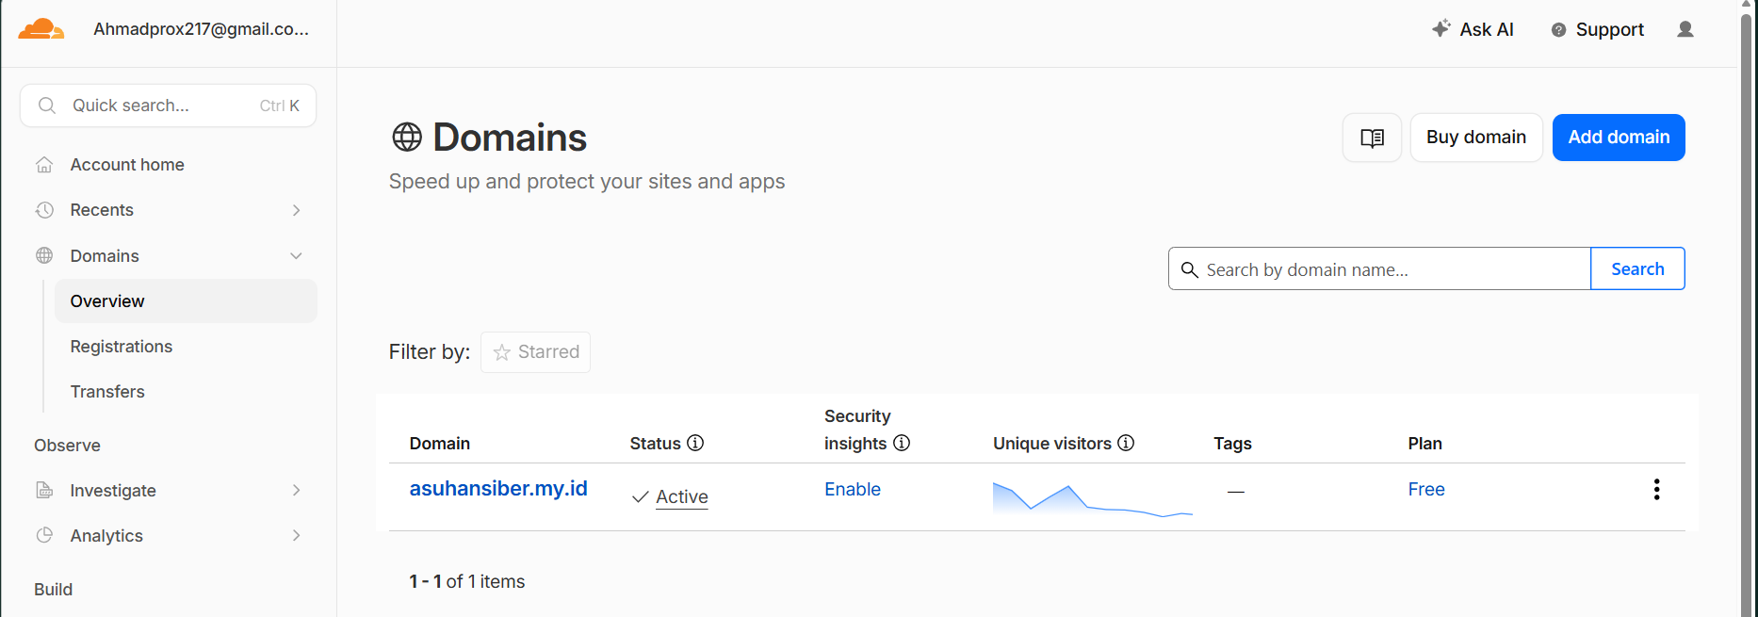Click the unique visitors sparkline chart
Image resolution: width=1758 pixels, height=617 pixels.
(x=1093, y=498)
